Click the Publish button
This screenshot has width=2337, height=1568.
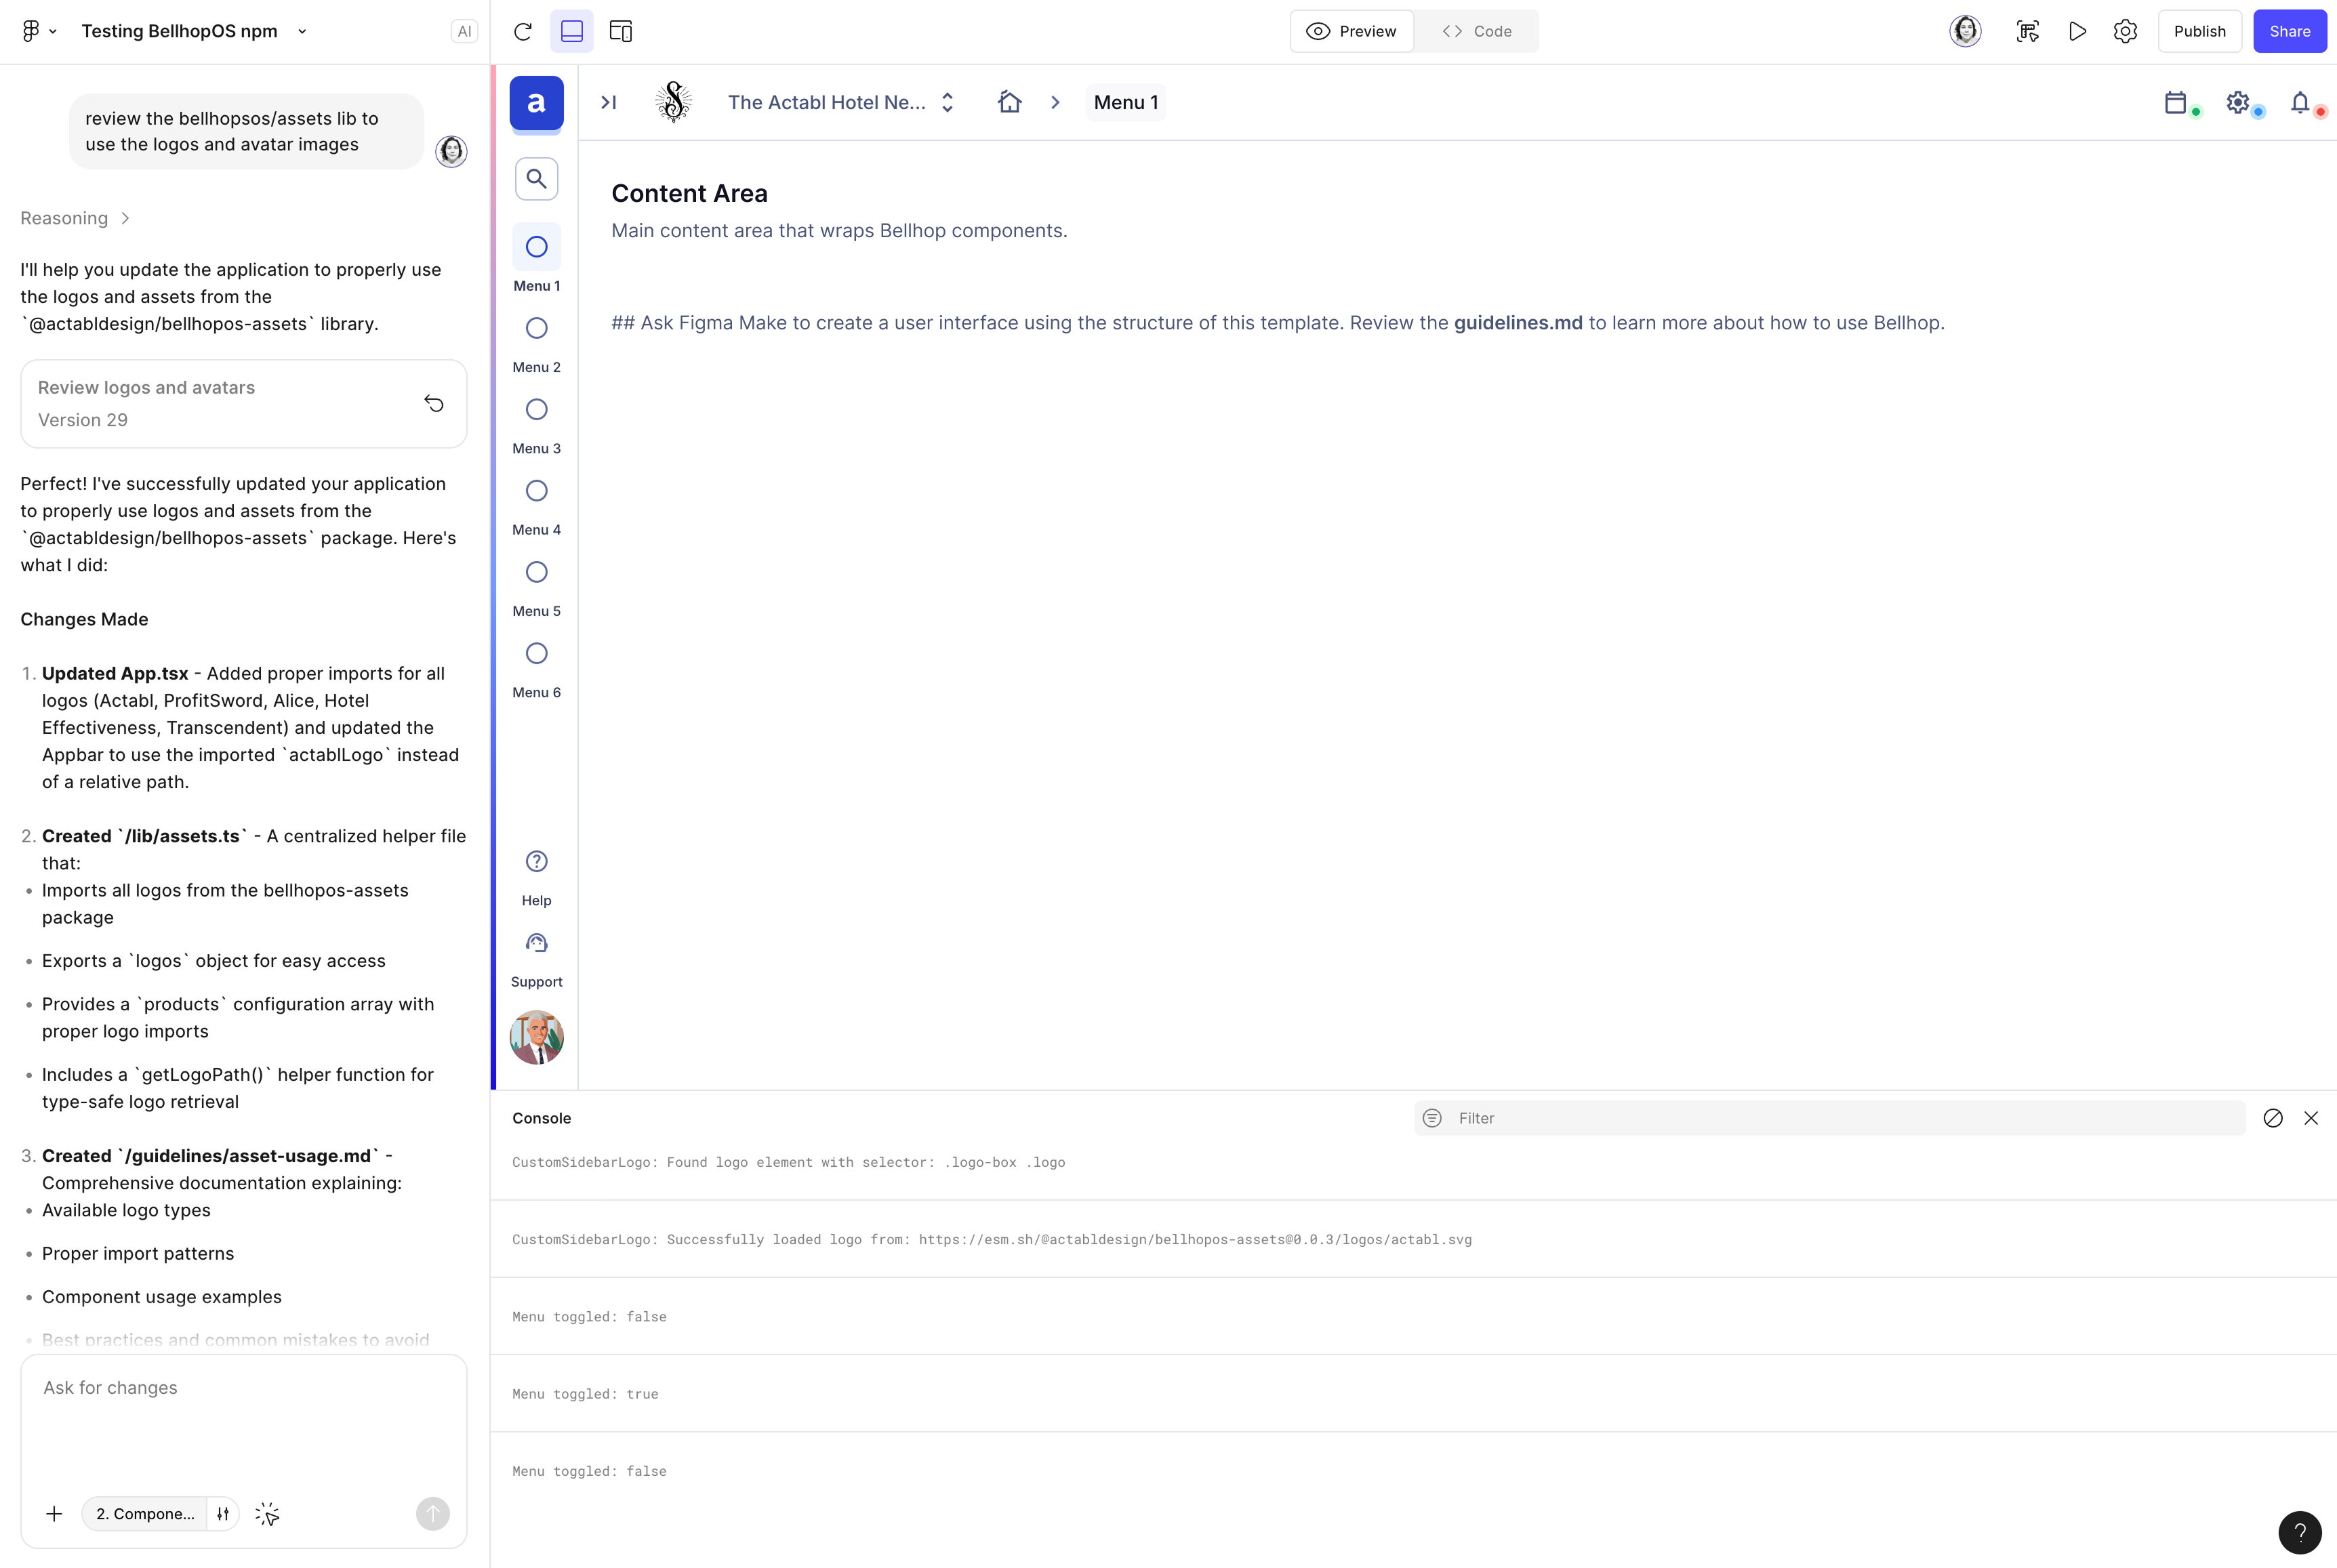click(2199, 31)
